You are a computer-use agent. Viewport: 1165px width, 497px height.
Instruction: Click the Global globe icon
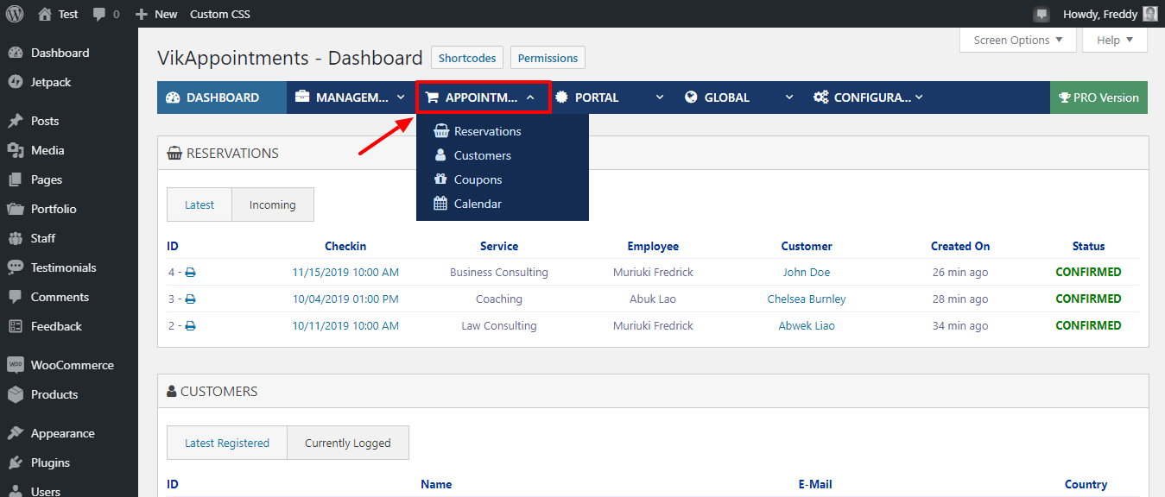pos(691,98)
